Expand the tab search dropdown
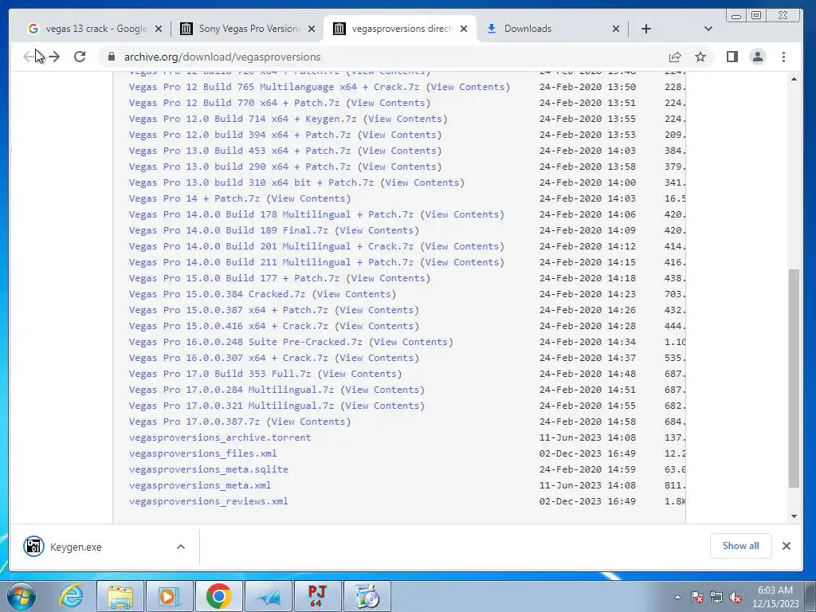816x612 pixels. pos(708,29)
